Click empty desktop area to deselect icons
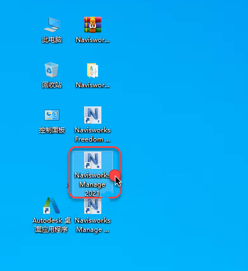The image size is (248, 271). click(180, 125)
